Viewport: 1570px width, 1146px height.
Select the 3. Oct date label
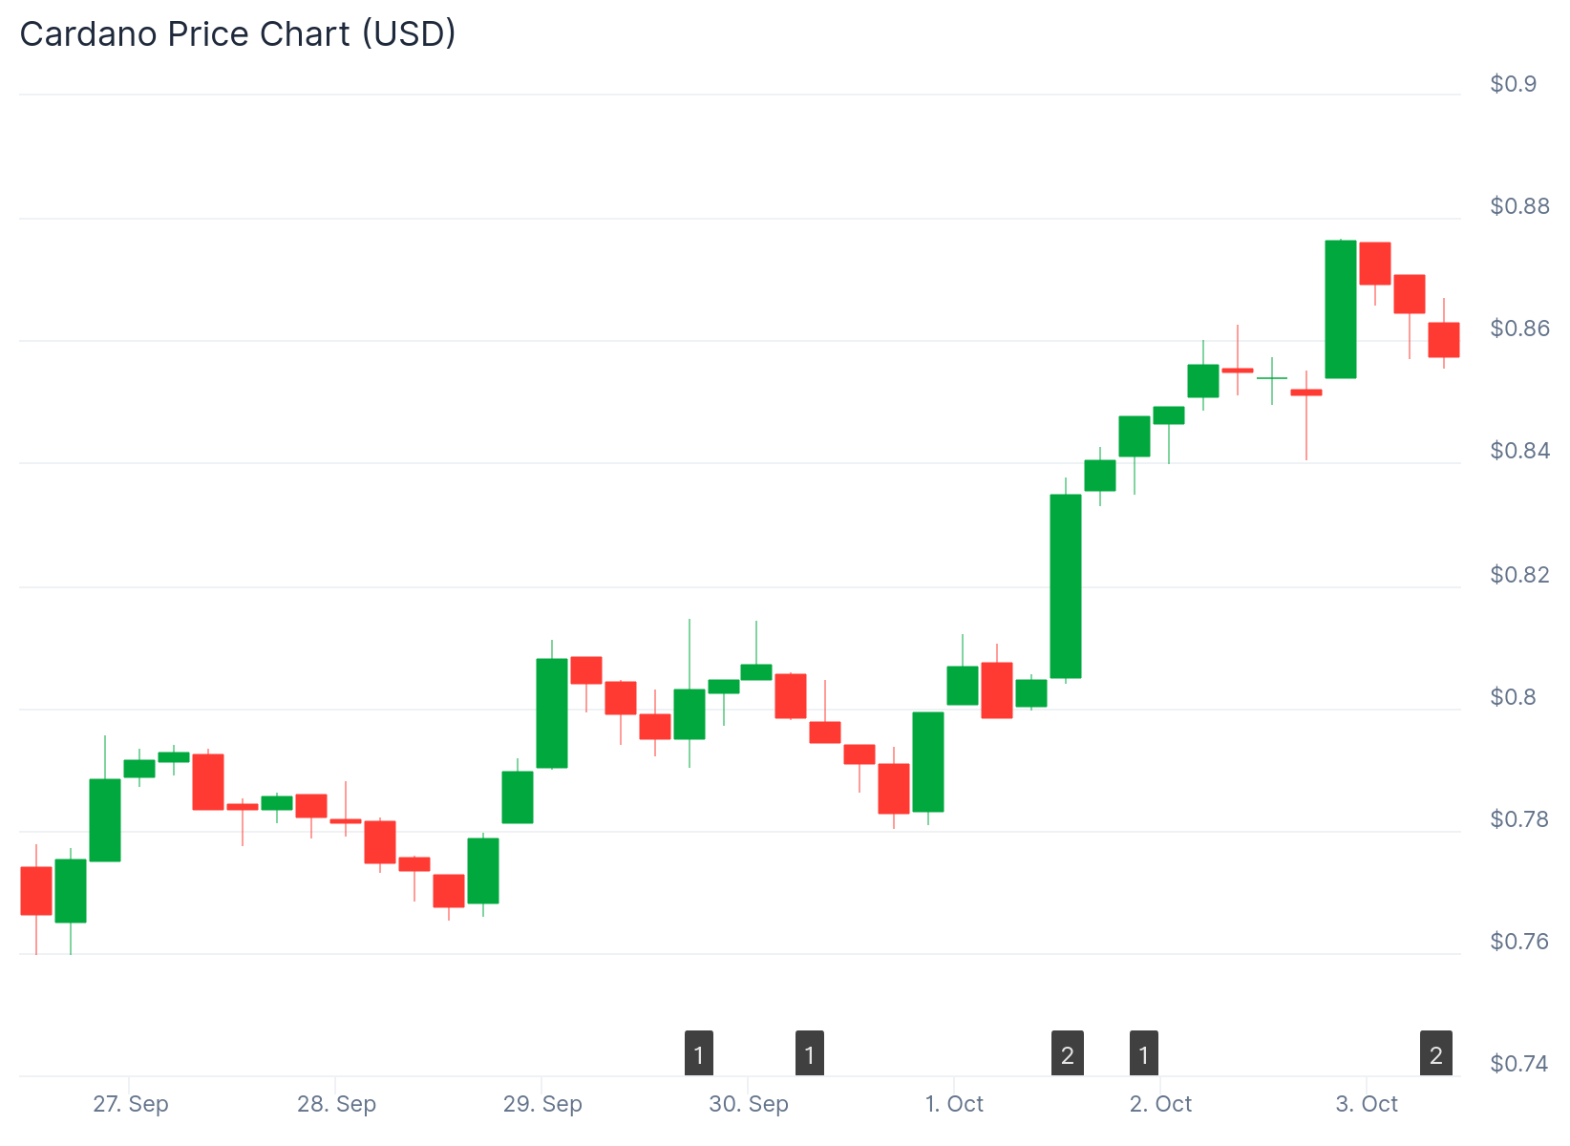1367,1104
